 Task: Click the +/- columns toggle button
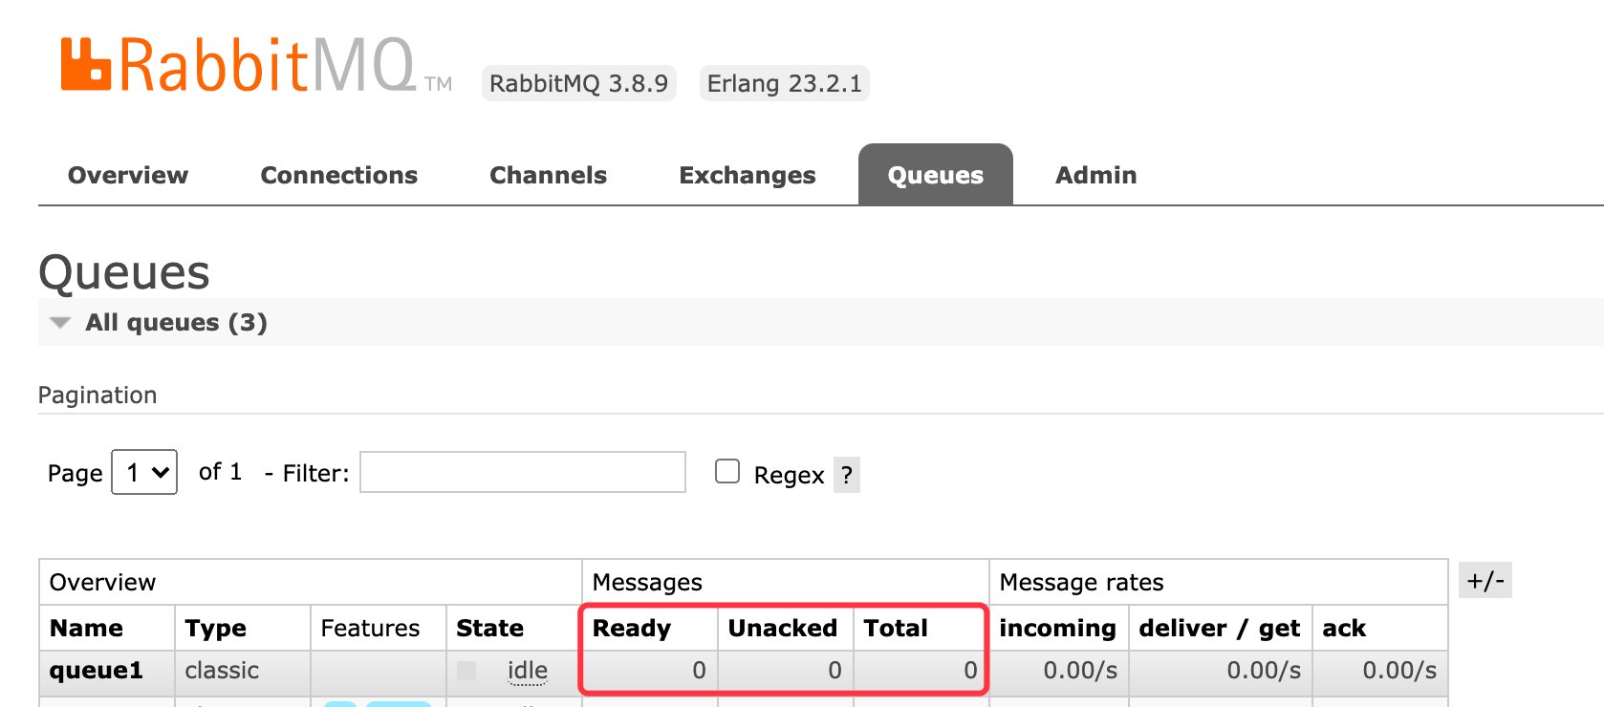(1485, 581)
